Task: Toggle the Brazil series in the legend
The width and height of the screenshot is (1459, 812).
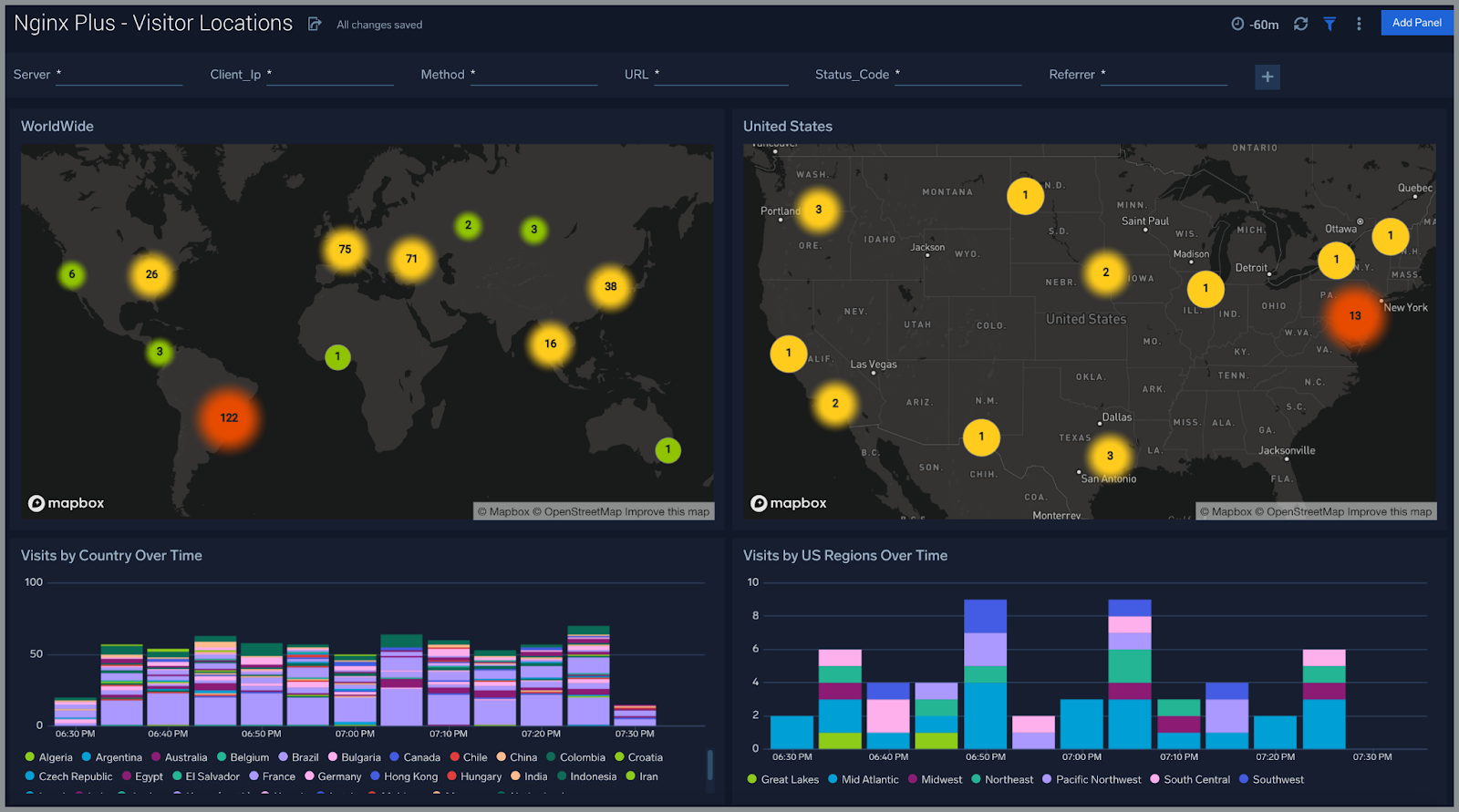Action: click(x=305, y=757)
